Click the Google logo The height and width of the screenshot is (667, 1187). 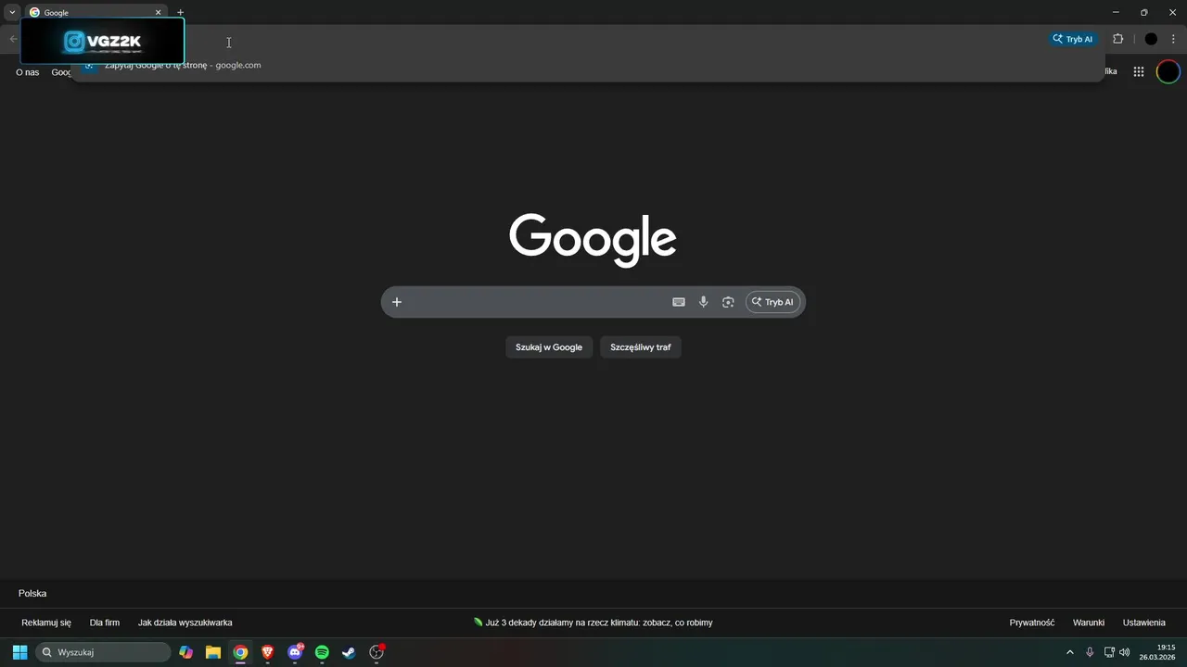(593, 240)
